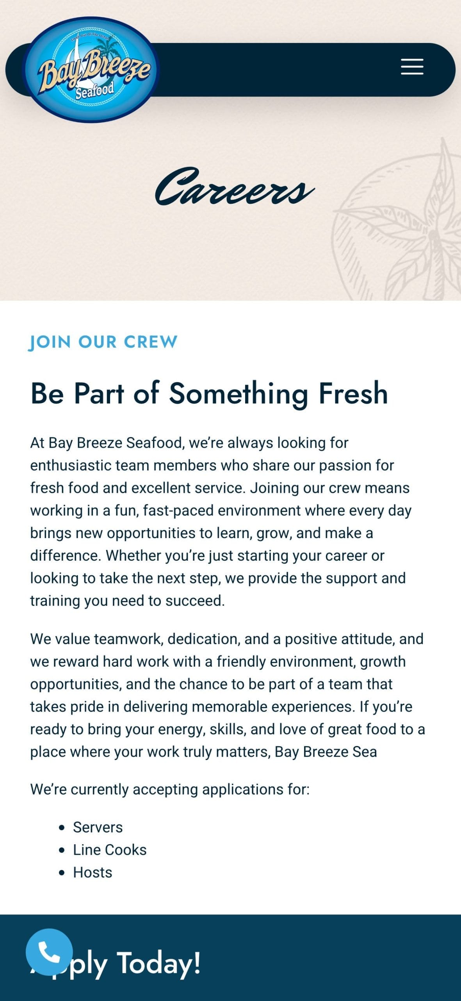Click the bullet point beside Servers

[61, 828]
